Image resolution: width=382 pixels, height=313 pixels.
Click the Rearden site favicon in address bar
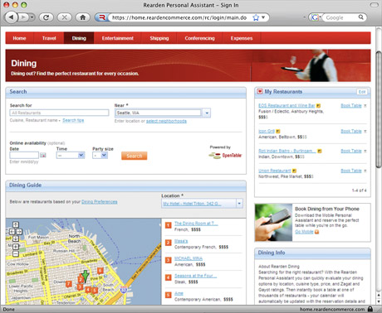102,17
